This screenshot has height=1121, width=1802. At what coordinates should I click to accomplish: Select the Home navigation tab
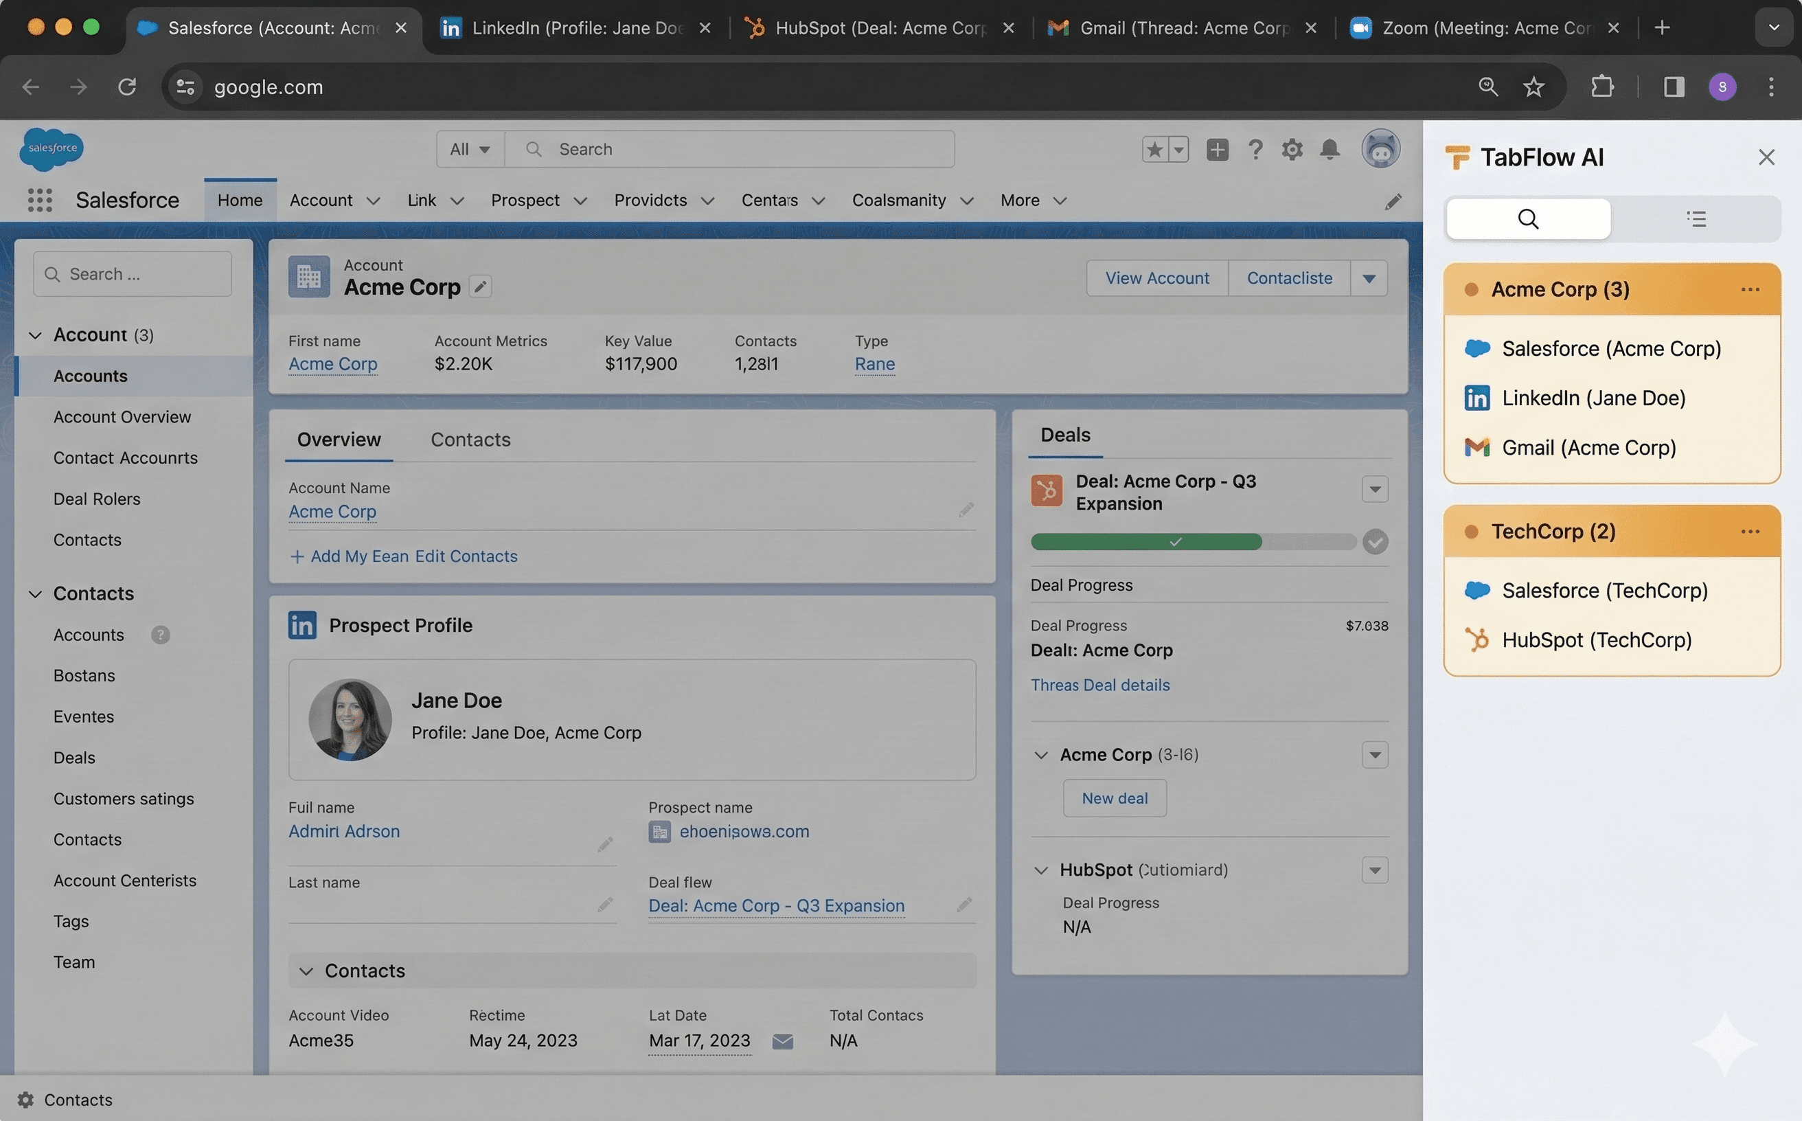coord(240,200)
